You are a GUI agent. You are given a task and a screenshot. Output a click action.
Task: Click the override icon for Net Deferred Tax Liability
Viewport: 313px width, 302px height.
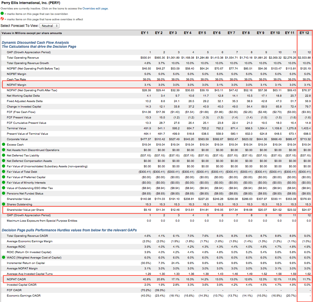point(3,155)
